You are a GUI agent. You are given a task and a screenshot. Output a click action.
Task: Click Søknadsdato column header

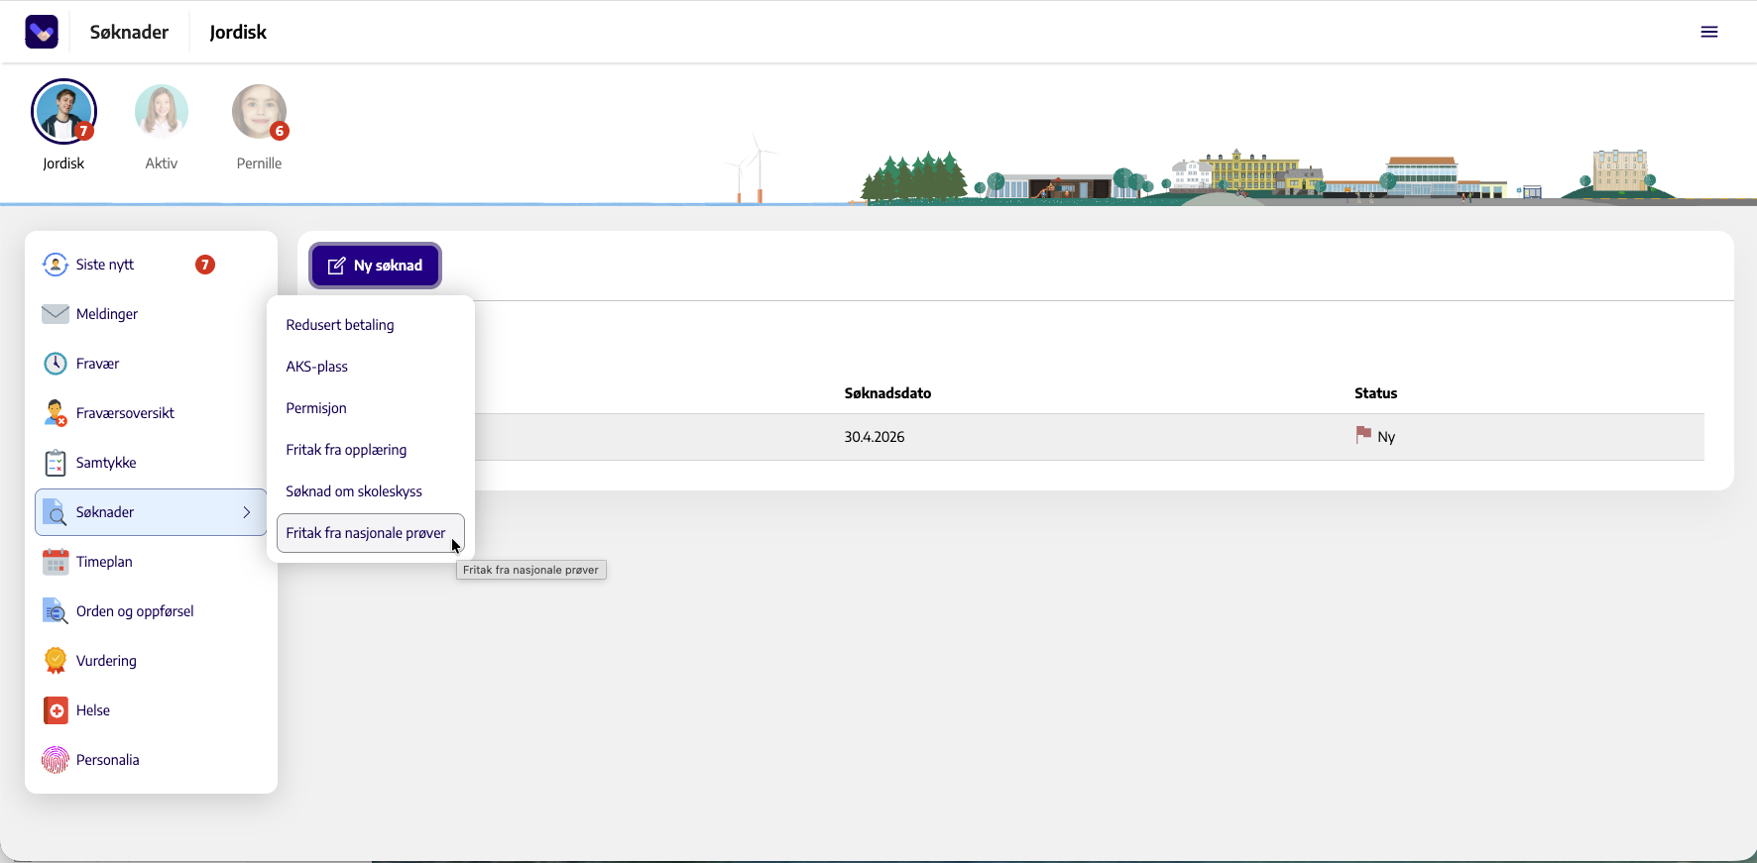click(x=887, y=393)
